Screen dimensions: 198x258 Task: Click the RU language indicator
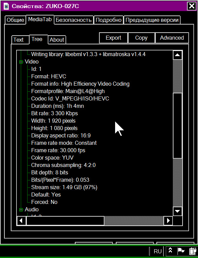[158, 251]
